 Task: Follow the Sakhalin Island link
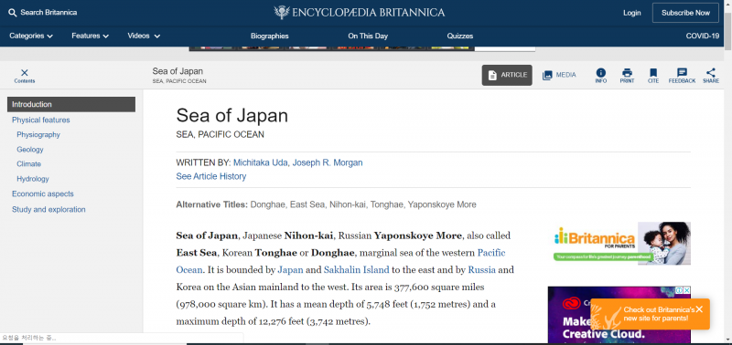tap(357, 269)
